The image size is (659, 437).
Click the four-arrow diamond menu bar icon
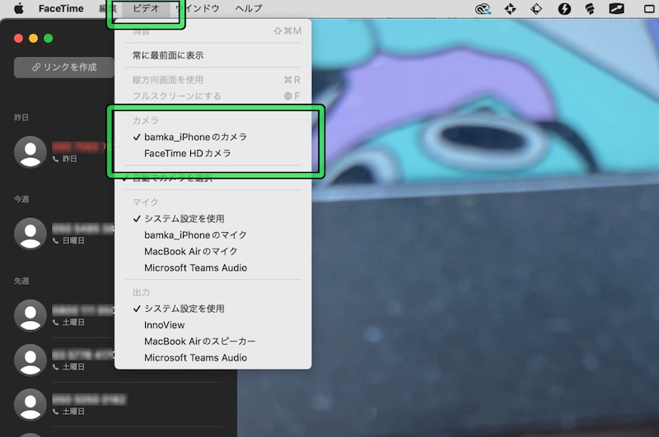pyautogui.click(x=510, y=9)
